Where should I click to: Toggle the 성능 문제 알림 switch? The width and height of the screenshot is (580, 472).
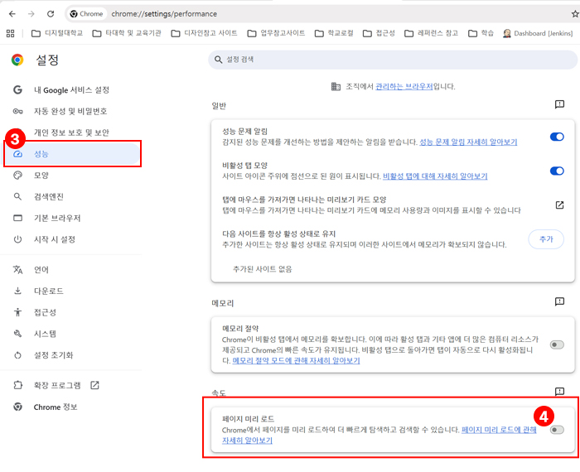pos(557,137)
